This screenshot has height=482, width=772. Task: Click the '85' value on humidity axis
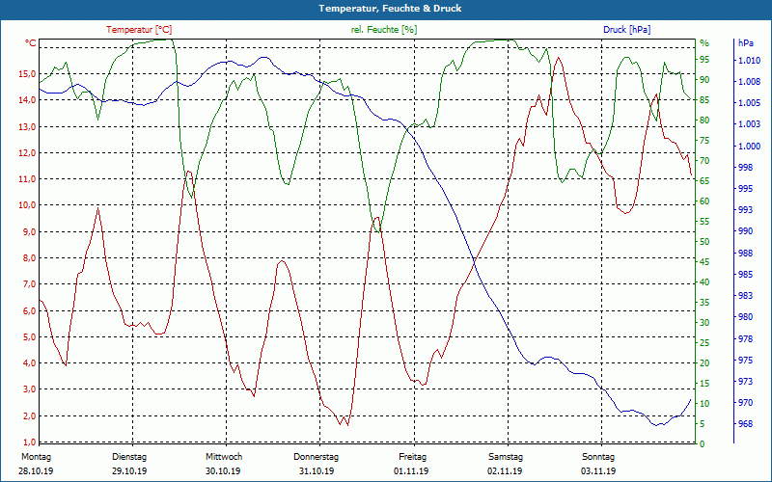(x=704, y=100)
